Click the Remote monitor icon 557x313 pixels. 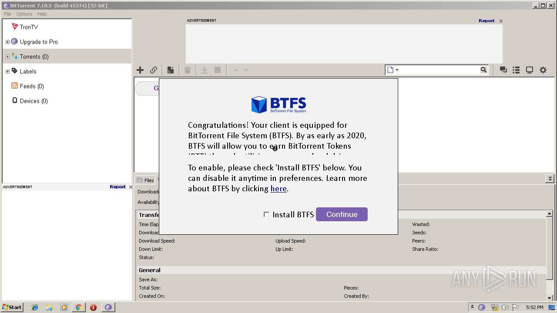coord(530,70)
